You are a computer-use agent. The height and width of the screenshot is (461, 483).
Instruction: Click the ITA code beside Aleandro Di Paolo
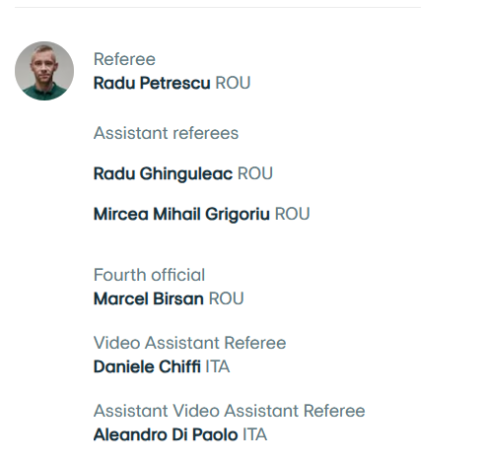(255, 434)
